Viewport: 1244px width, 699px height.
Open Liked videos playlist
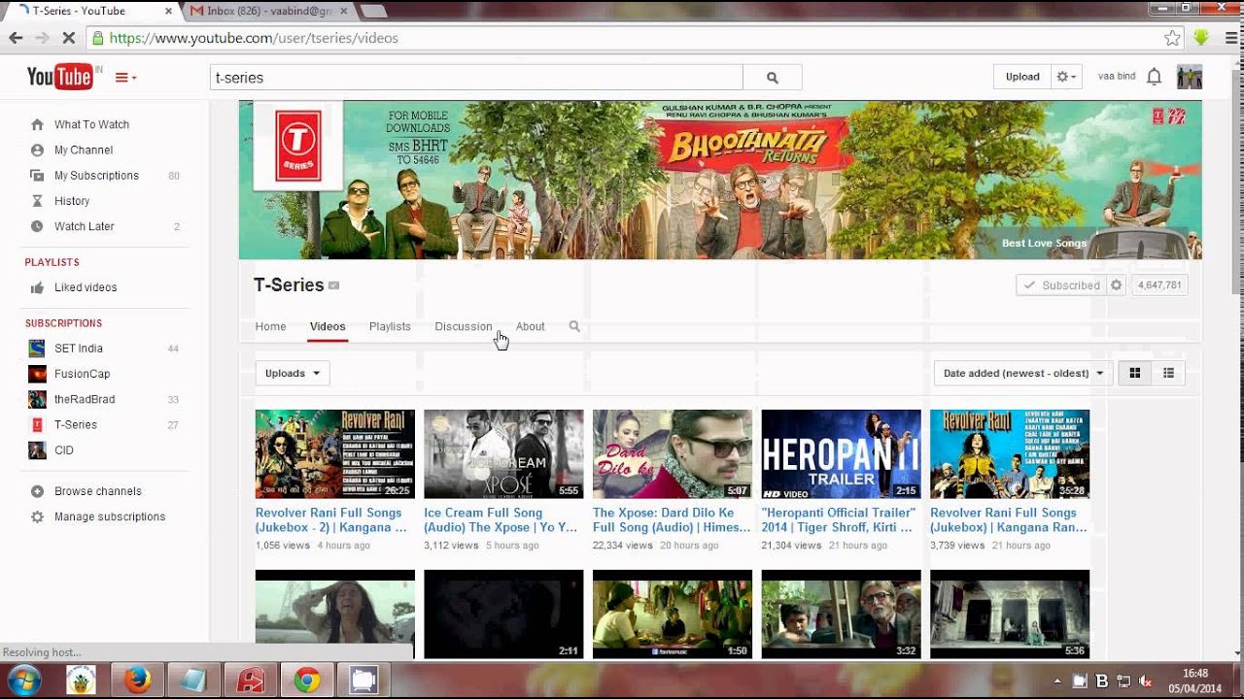[86, 287]
